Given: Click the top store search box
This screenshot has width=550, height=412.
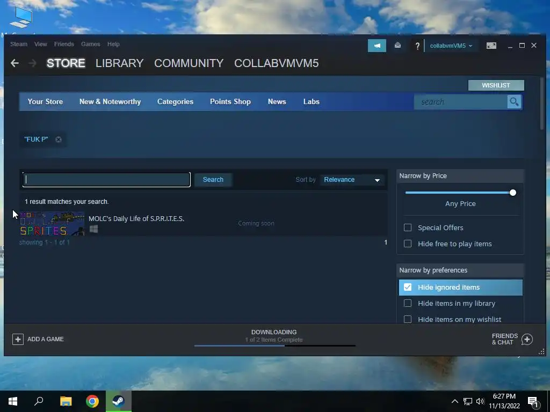Looking at the screenshot, I should tap(460, 102).
